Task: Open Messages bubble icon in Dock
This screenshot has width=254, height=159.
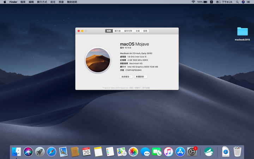Action: tap(145, 152)
